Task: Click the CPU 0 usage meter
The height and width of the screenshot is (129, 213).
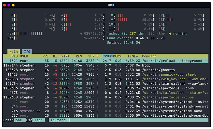Action: coord(33,15)
